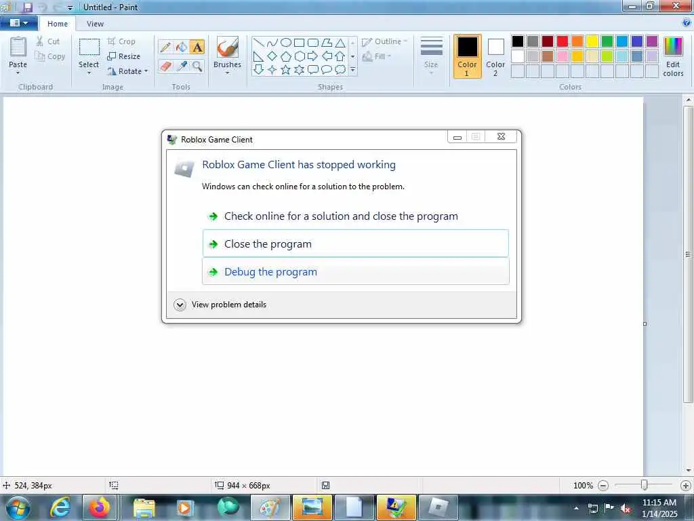Click the Save icon in quick access toolbar

28,7
